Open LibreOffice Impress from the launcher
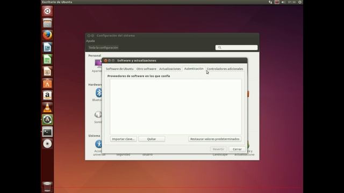This screenshot has height=193, width=344. pos(47,71)
